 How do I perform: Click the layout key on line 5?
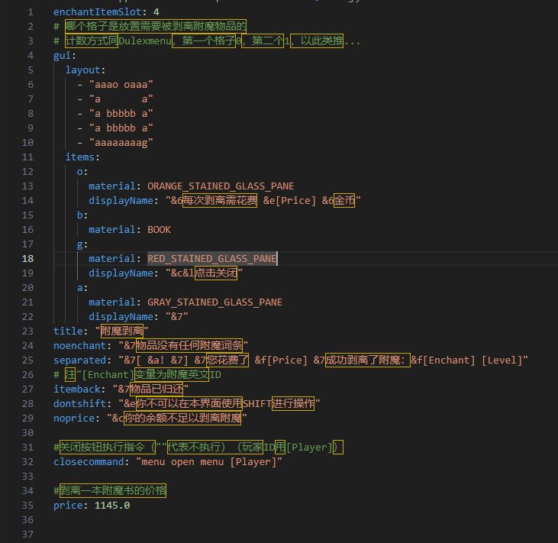(82, 70)
